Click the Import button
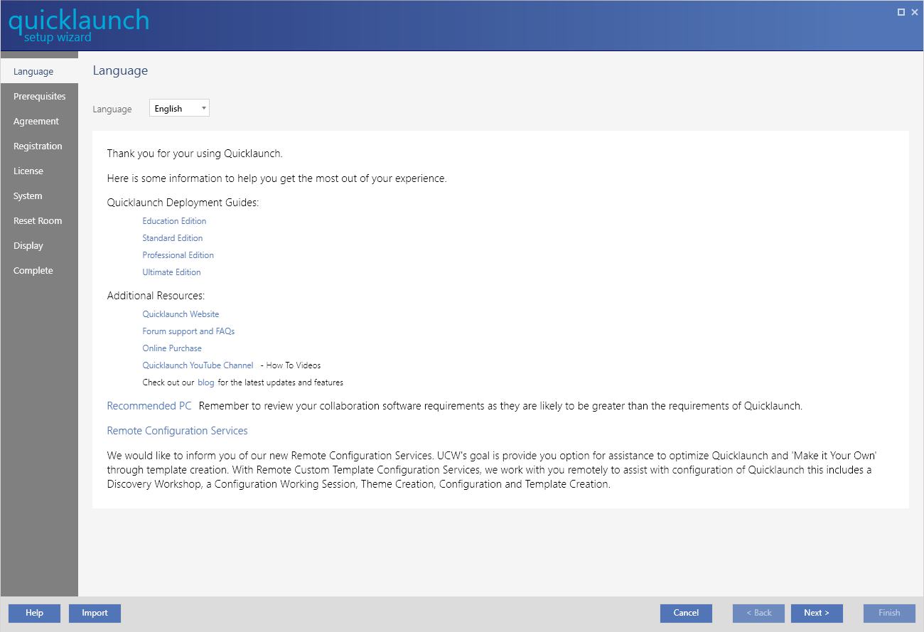The image size is (924, 632). (x=95, y=613)
